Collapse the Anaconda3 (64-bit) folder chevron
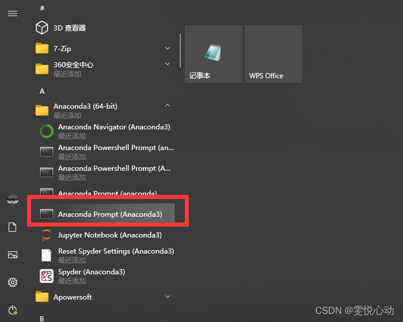This screenshot has height=322, width=403. click(x=168, y=105)
